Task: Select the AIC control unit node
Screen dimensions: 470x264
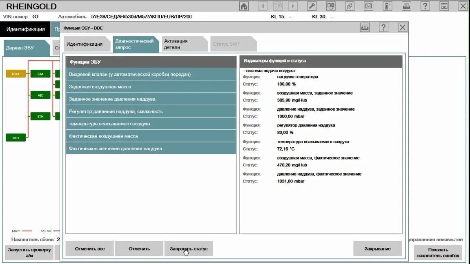Action: [40, 95]
